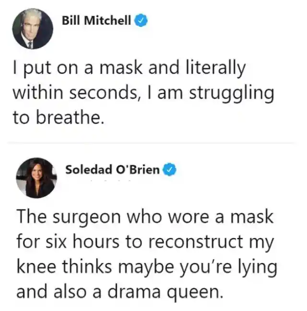Select the word "literally" in first tweet

pos(216,69)
